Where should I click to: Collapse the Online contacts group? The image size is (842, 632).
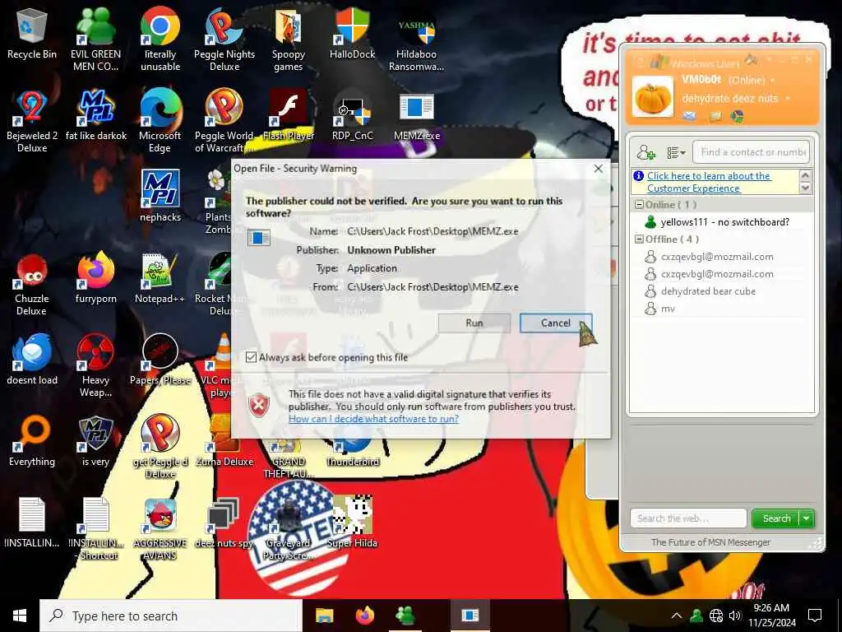(639, 205)
